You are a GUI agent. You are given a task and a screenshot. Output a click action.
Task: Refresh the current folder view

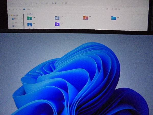point(107,9)
